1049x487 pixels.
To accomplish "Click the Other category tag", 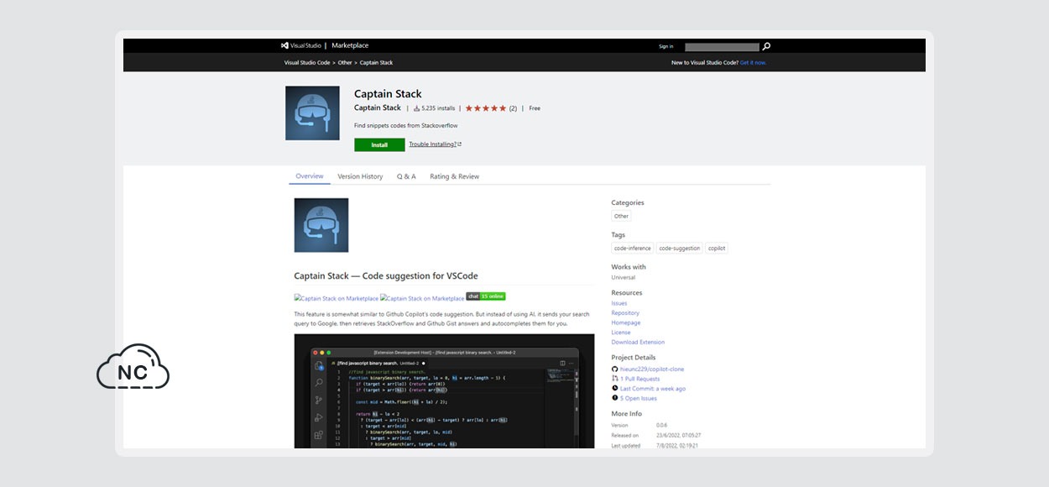I will pyautogui.click(x=621, y=216).
